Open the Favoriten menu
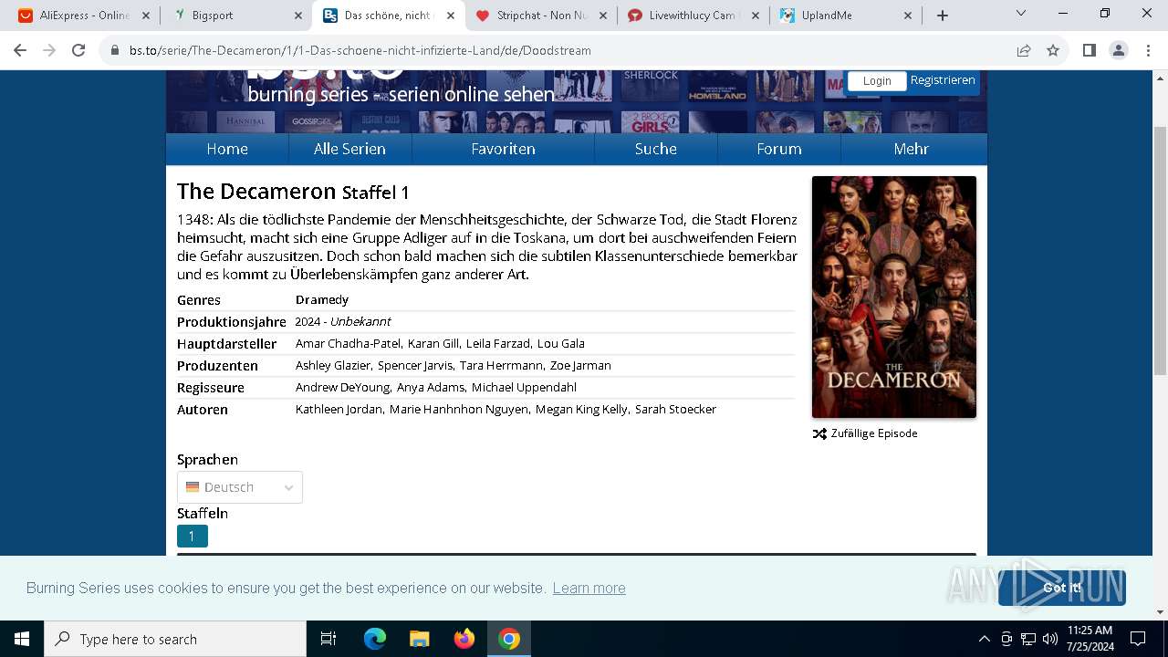The height and width of the screenshot is (657, 1168). (x=503, y=149)
